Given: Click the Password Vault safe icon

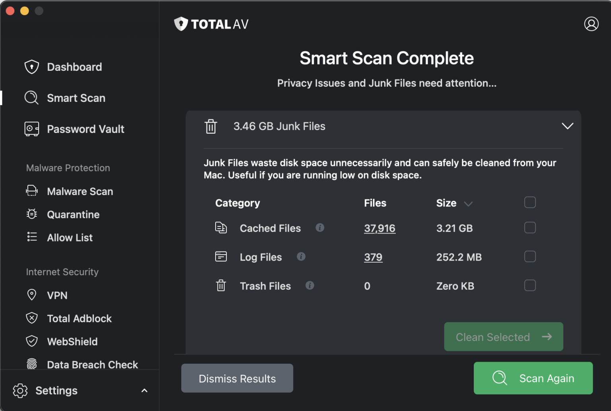Looking at the screenshot, I should (x=32, y=129).
